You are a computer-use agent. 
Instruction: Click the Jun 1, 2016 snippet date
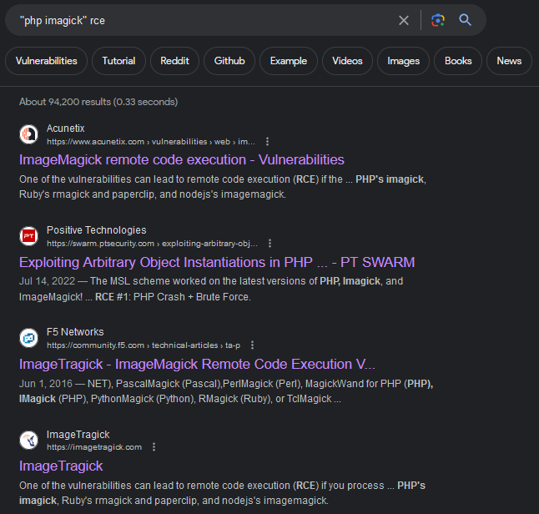click(46, 384)
